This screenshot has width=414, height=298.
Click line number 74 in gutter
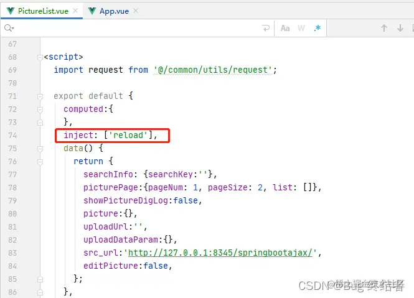tap(12, 136)
